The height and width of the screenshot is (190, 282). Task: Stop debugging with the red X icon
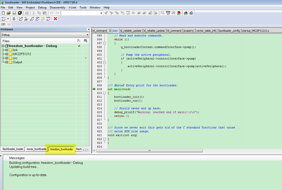point(55,19)
